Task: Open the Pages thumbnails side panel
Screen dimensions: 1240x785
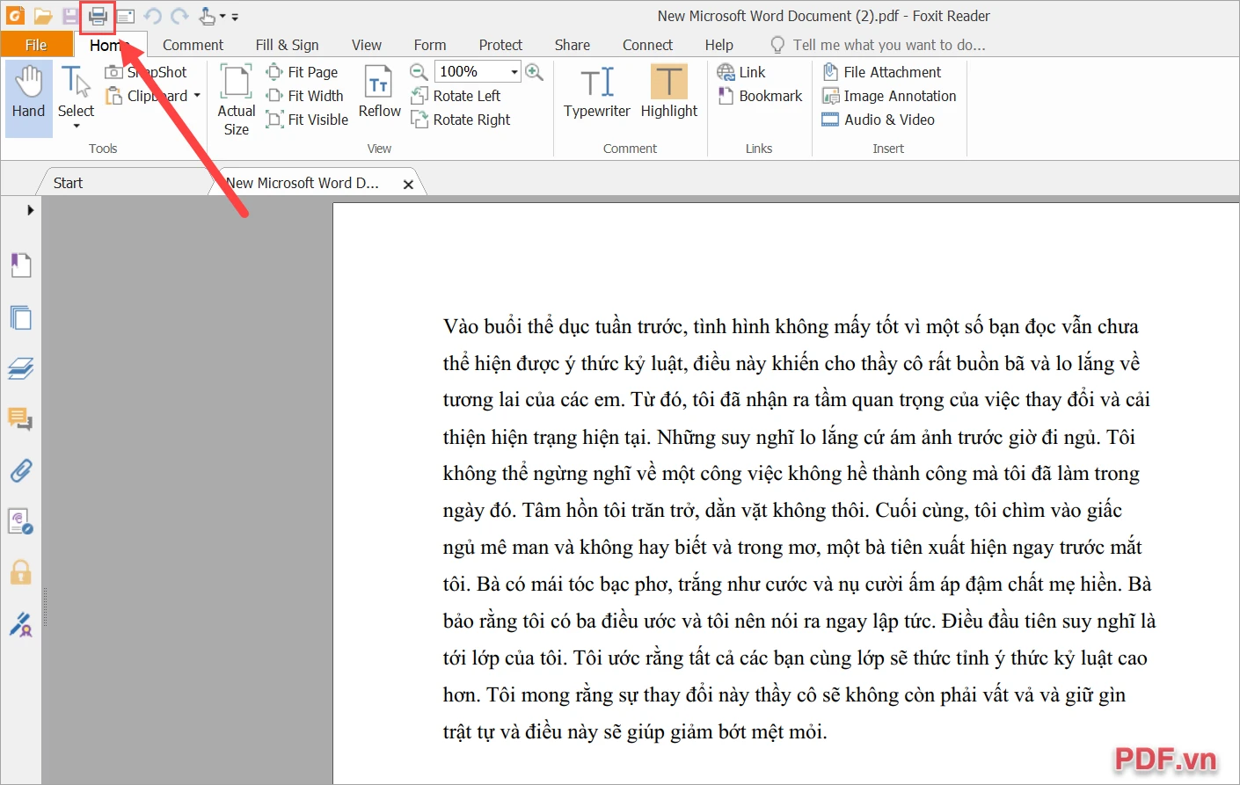Action: (x=21, y=317)
